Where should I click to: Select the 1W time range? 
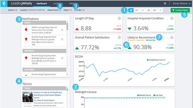point(137,10)
